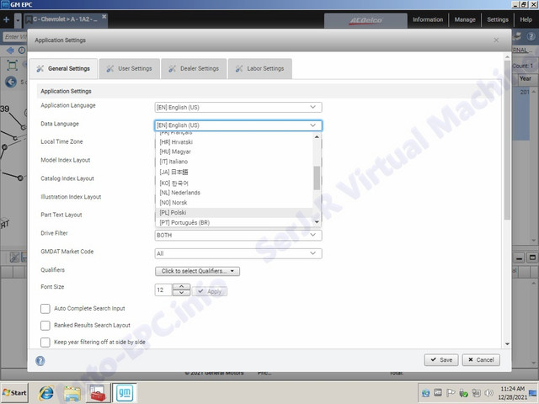Choose [PL] Polski from the language list
Screen dimensions: 539x404
pyautogui.click(x=234, y=213)
